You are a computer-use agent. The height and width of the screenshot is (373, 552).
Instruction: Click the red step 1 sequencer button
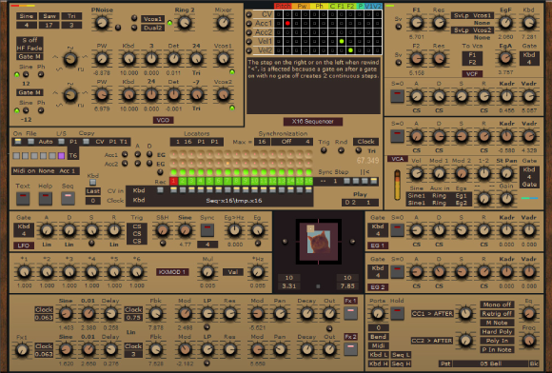click(x=173, y=181)
